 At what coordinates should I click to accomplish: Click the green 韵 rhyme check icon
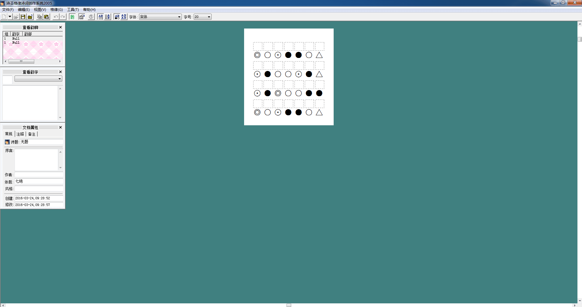point(72,17)
